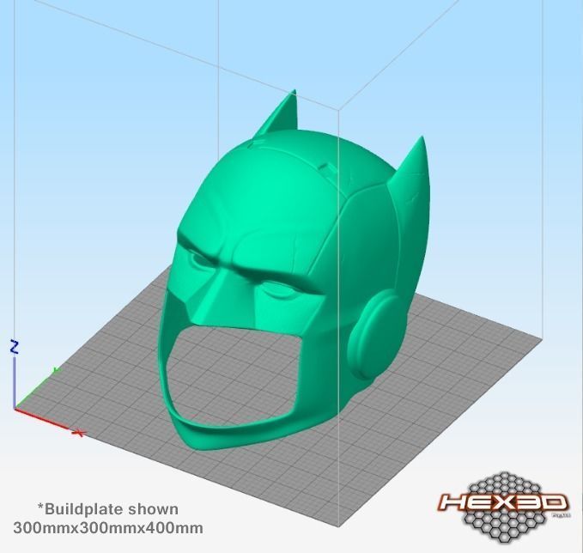Click the XYZ axis gizmo
This screenshot has height=553, width=583.
tap(46, 389)
